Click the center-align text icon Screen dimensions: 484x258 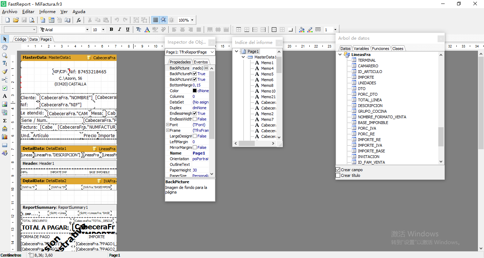(182, 30)
